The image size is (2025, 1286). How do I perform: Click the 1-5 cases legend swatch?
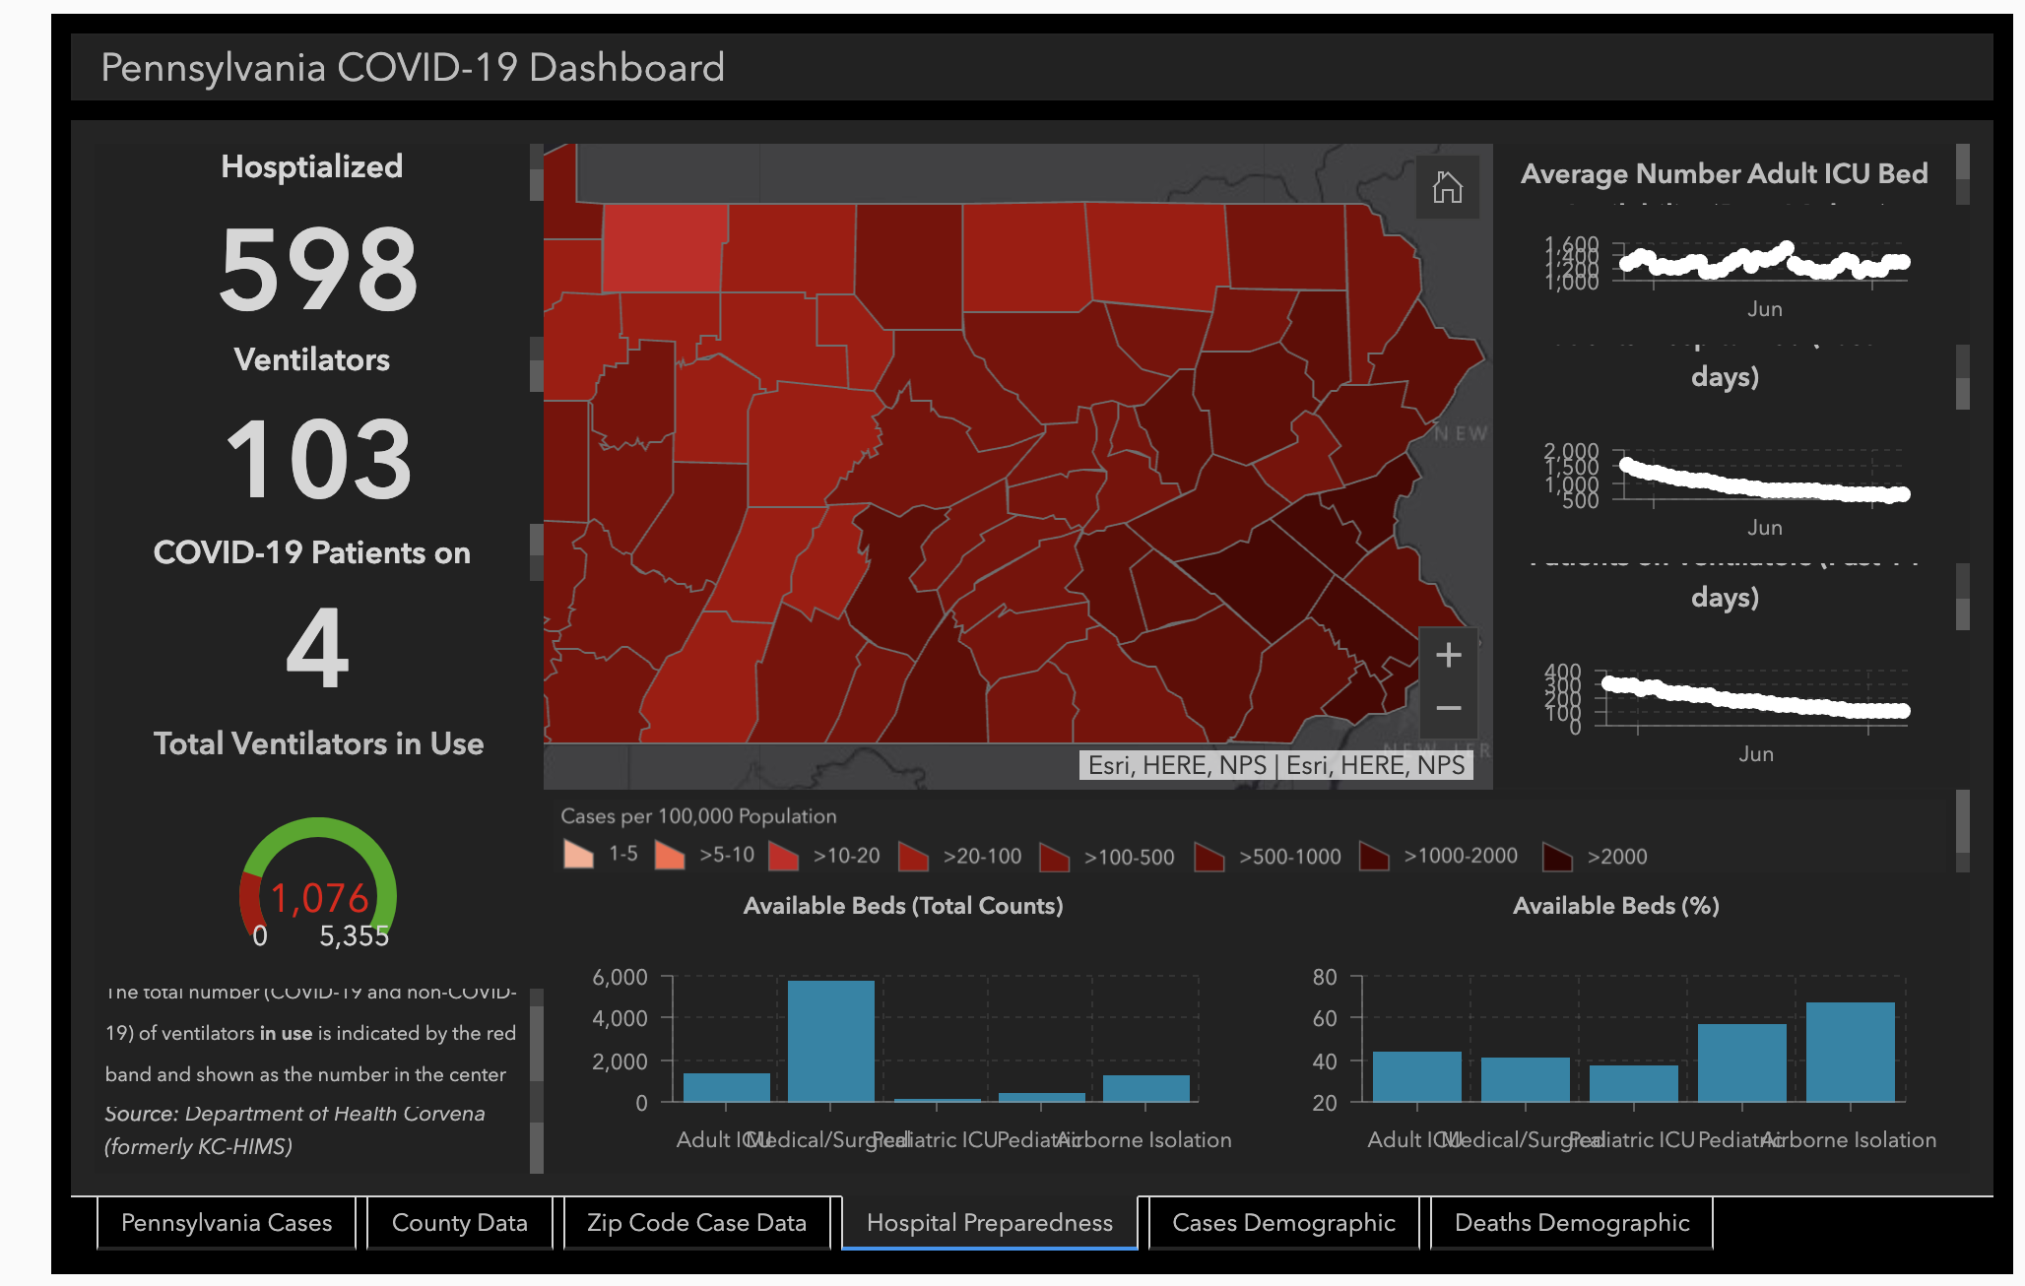tap(578, 854)
